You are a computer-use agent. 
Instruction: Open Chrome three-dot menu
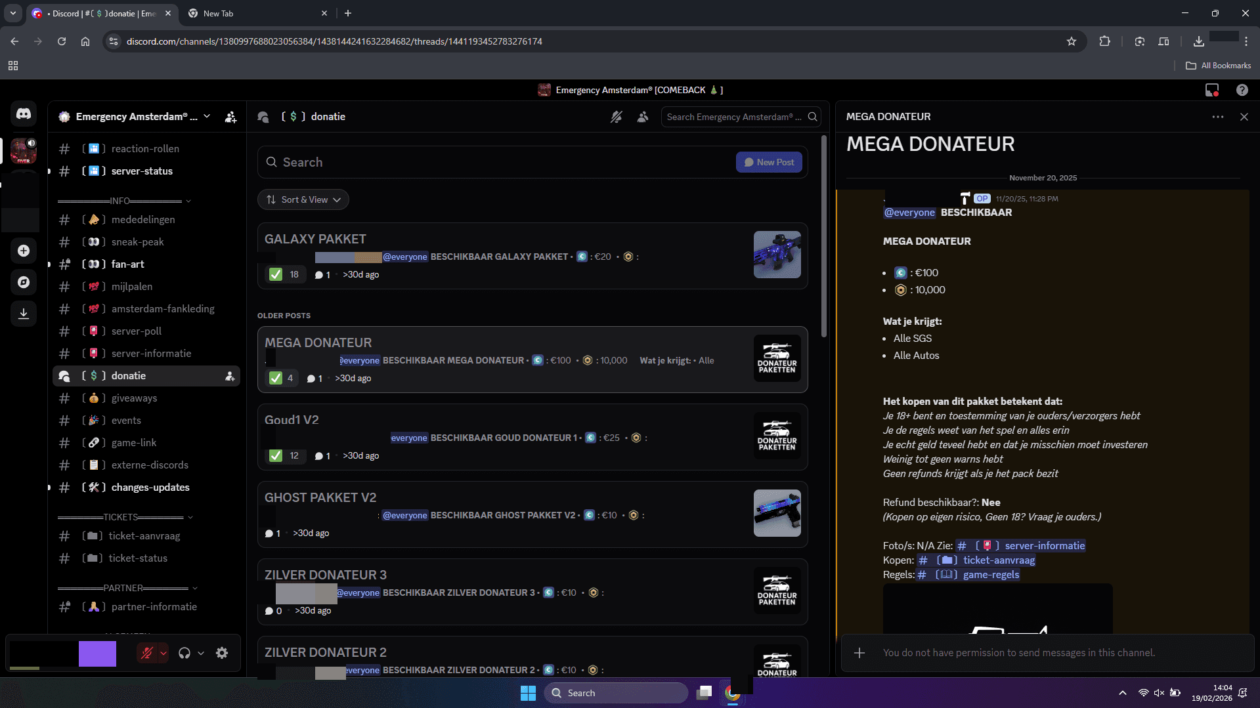1246,41
